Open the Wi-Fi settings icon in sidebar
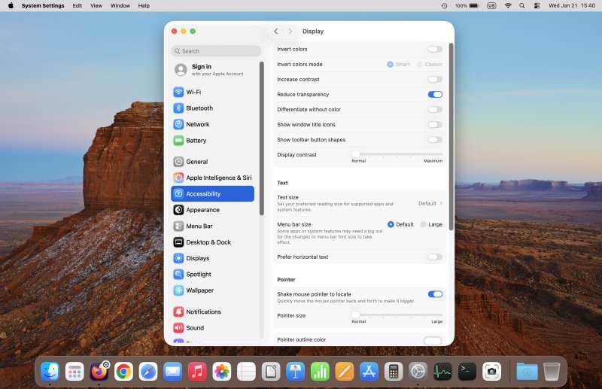Viewport: 602px width, 389px height. click(x=178, y=92)
